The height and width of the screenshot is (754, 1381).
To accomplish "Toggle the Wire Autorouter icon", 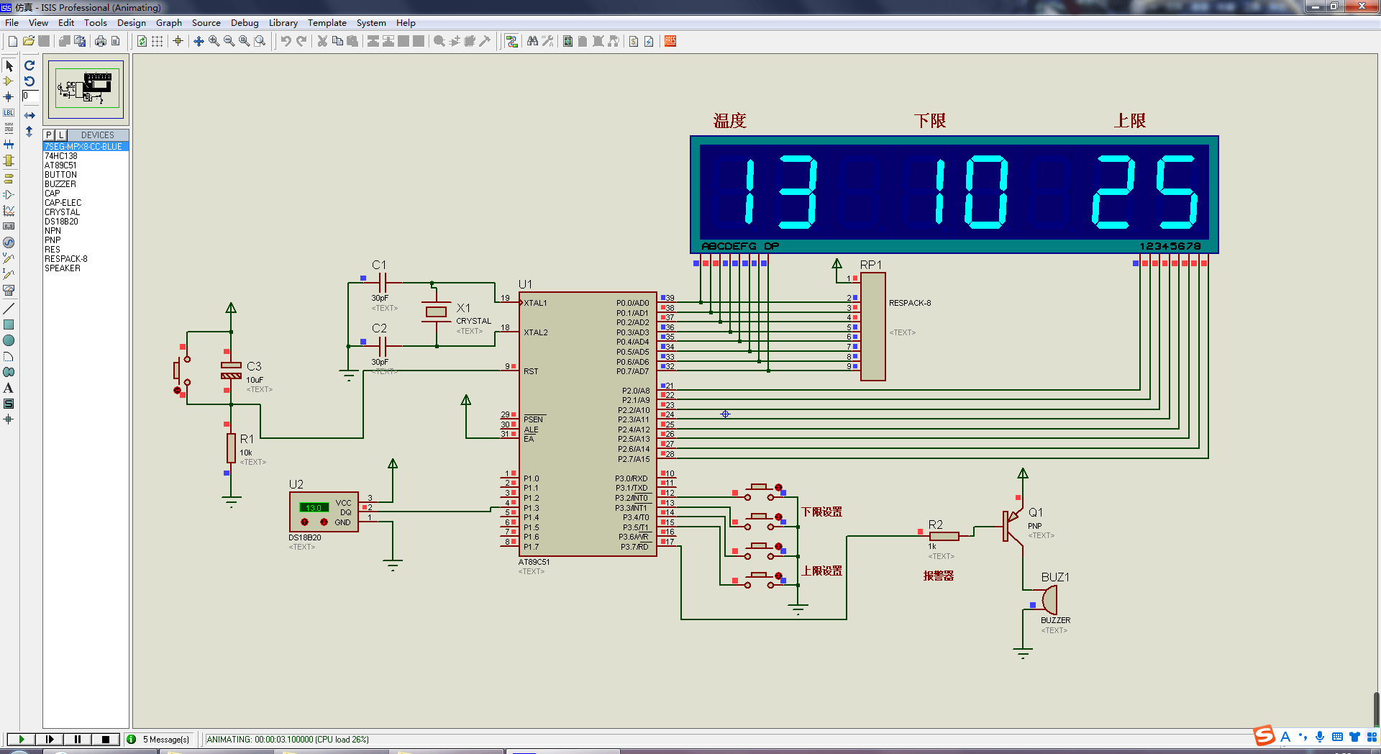I will tap(511, 41).
